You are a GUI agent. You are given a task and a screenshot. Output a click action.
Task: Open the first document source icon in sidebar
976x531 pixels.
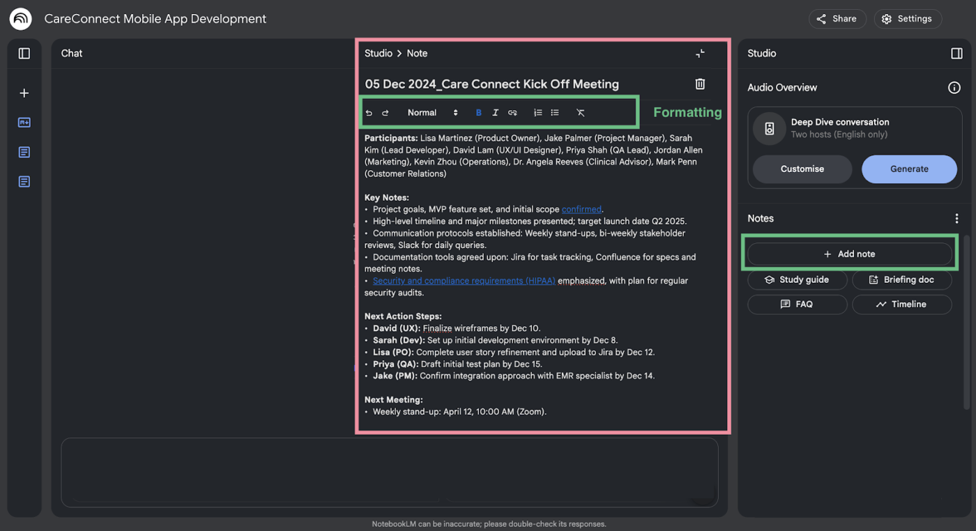24,152
